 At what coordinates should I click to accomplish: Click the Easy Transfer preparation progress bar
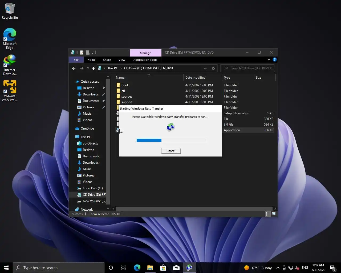click(x=171, y=140)
